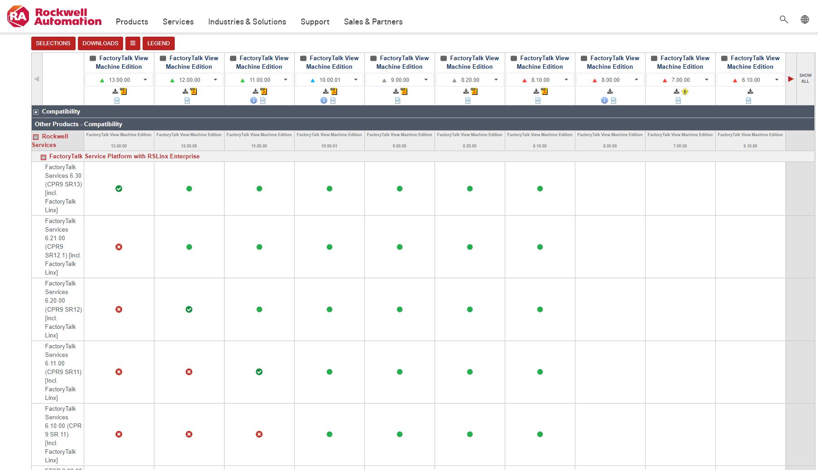
Task: Click SHOW ALL columns
Action: coord(805,78)
